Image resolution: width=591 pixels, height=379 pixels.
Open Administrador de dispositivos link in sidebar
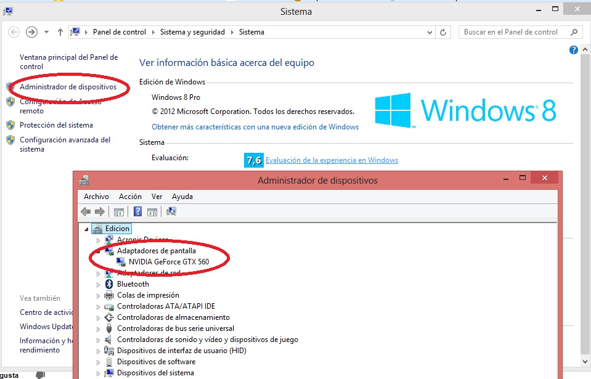[68, 87]
